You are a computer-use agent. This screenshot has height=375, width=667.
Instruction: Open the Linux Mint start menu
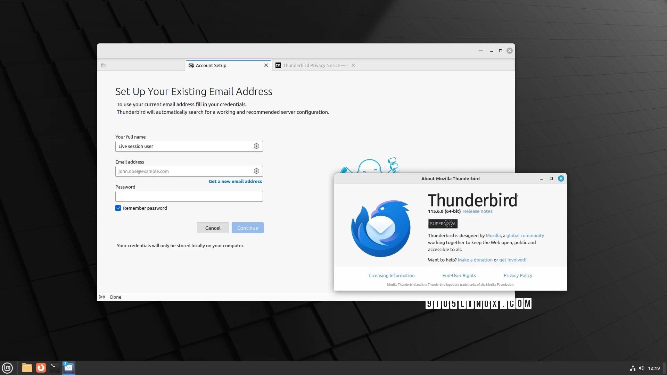[7, 368]
